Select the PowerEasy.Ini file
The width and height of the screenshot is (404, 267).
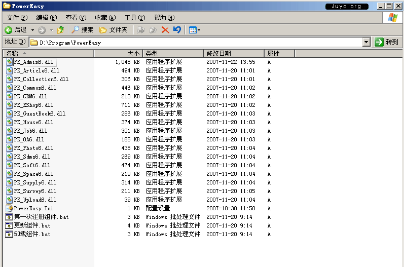click(x=33, y=208)
